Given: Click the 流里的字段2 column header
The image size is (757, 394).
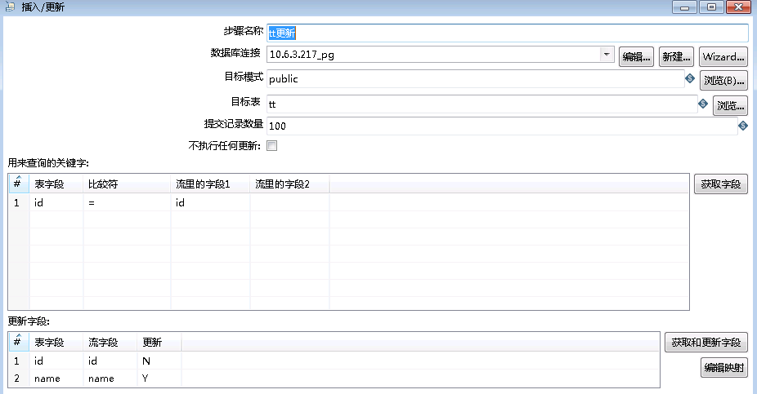Looking at the screenshot, I should [289, 184].
